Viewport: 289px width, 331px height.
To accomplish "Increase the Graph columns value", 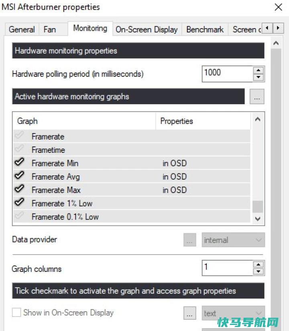I will click(258, 265).
